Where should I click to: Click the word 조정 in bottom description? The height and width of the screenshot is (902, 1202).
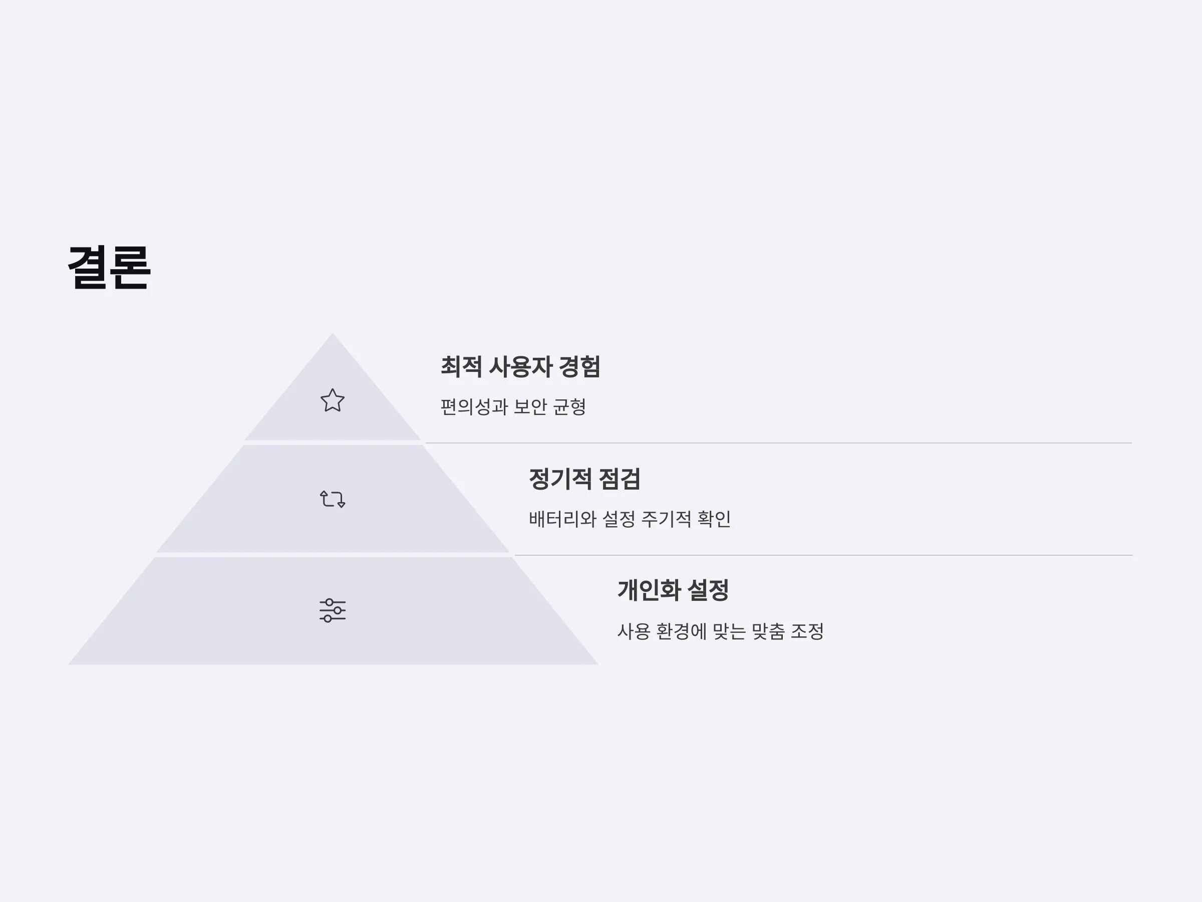807,631
